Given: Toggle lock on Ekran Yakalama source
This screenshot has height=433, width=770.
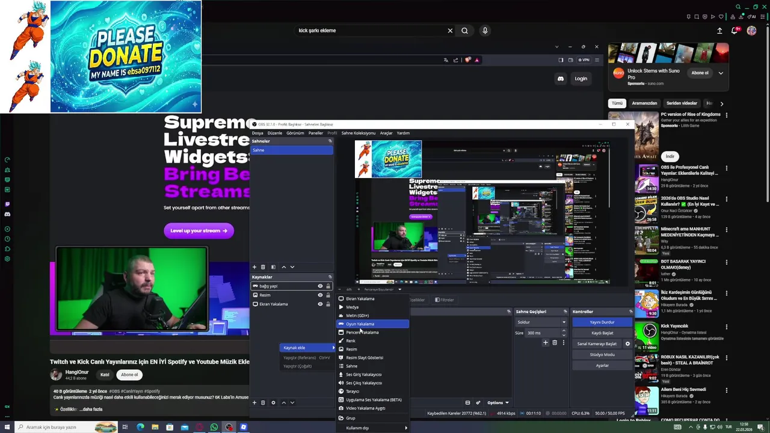Looking at the screenshot, I should (x=328, y=304).
